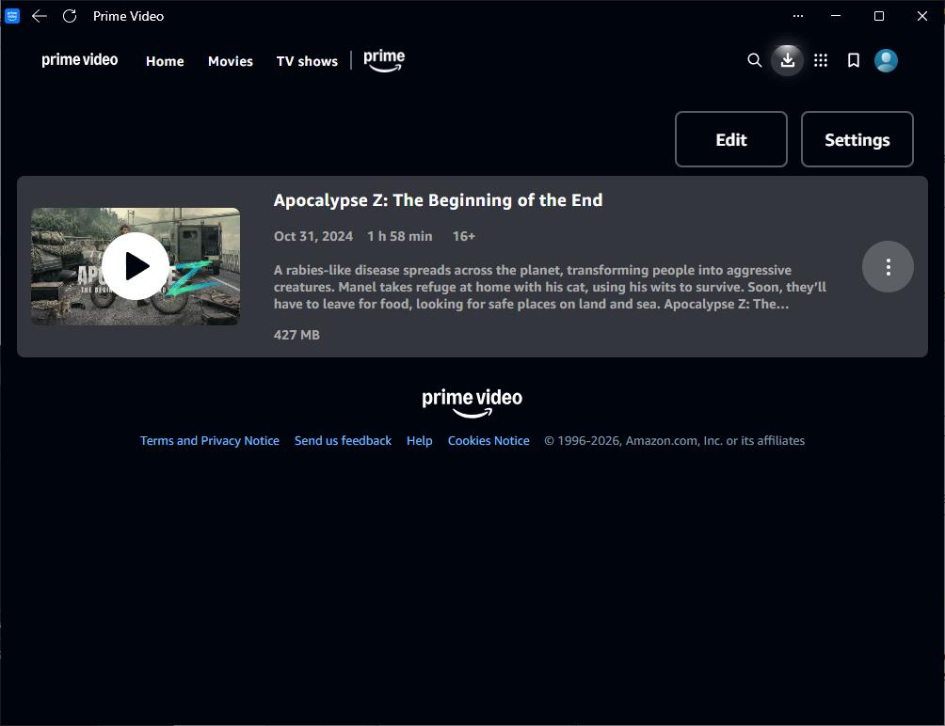
Task: Click the prime video logo in header
Action: (x=80, y=60)
